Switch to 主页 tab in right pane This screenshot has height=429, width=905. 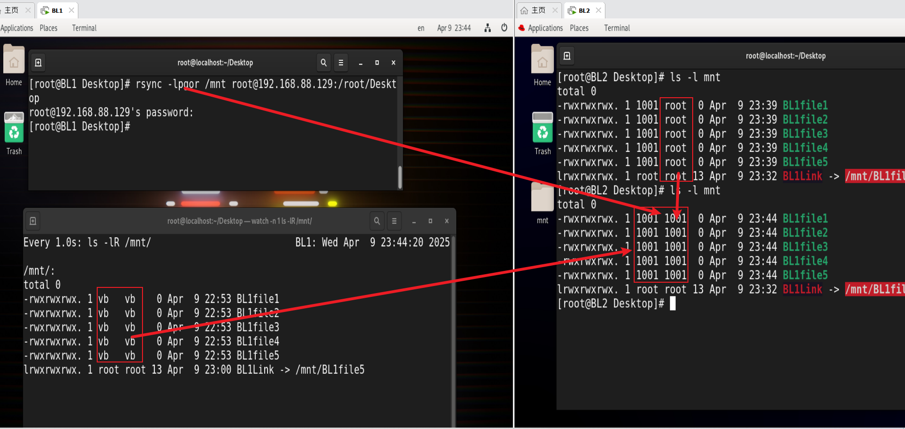point(538,10)
